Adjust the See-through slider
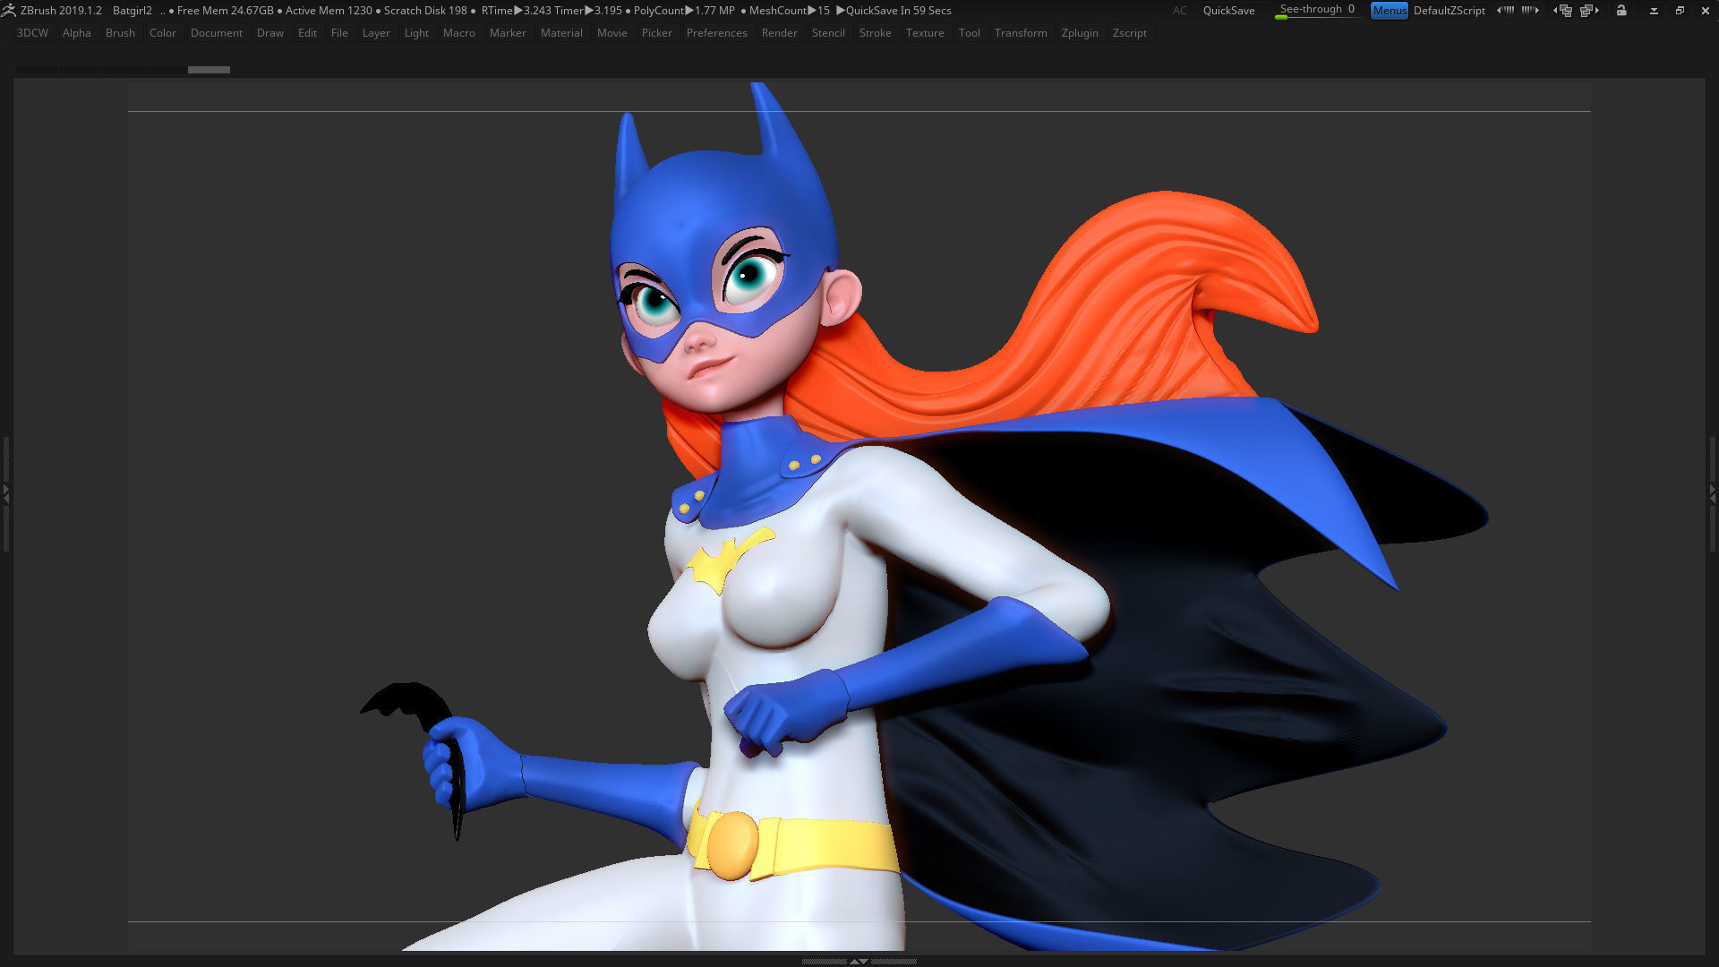This screenshot has width=1719, height=967. click(x=1317, y=10)
